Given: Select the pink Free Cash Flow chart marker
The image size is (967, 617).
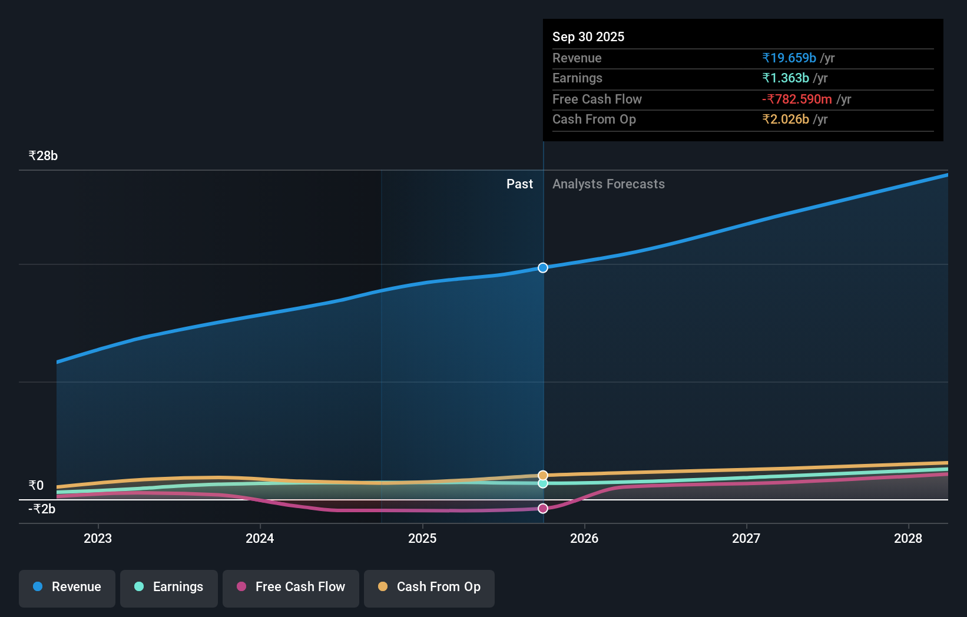Looking at the screenshot, I should [x=542, y=508].
